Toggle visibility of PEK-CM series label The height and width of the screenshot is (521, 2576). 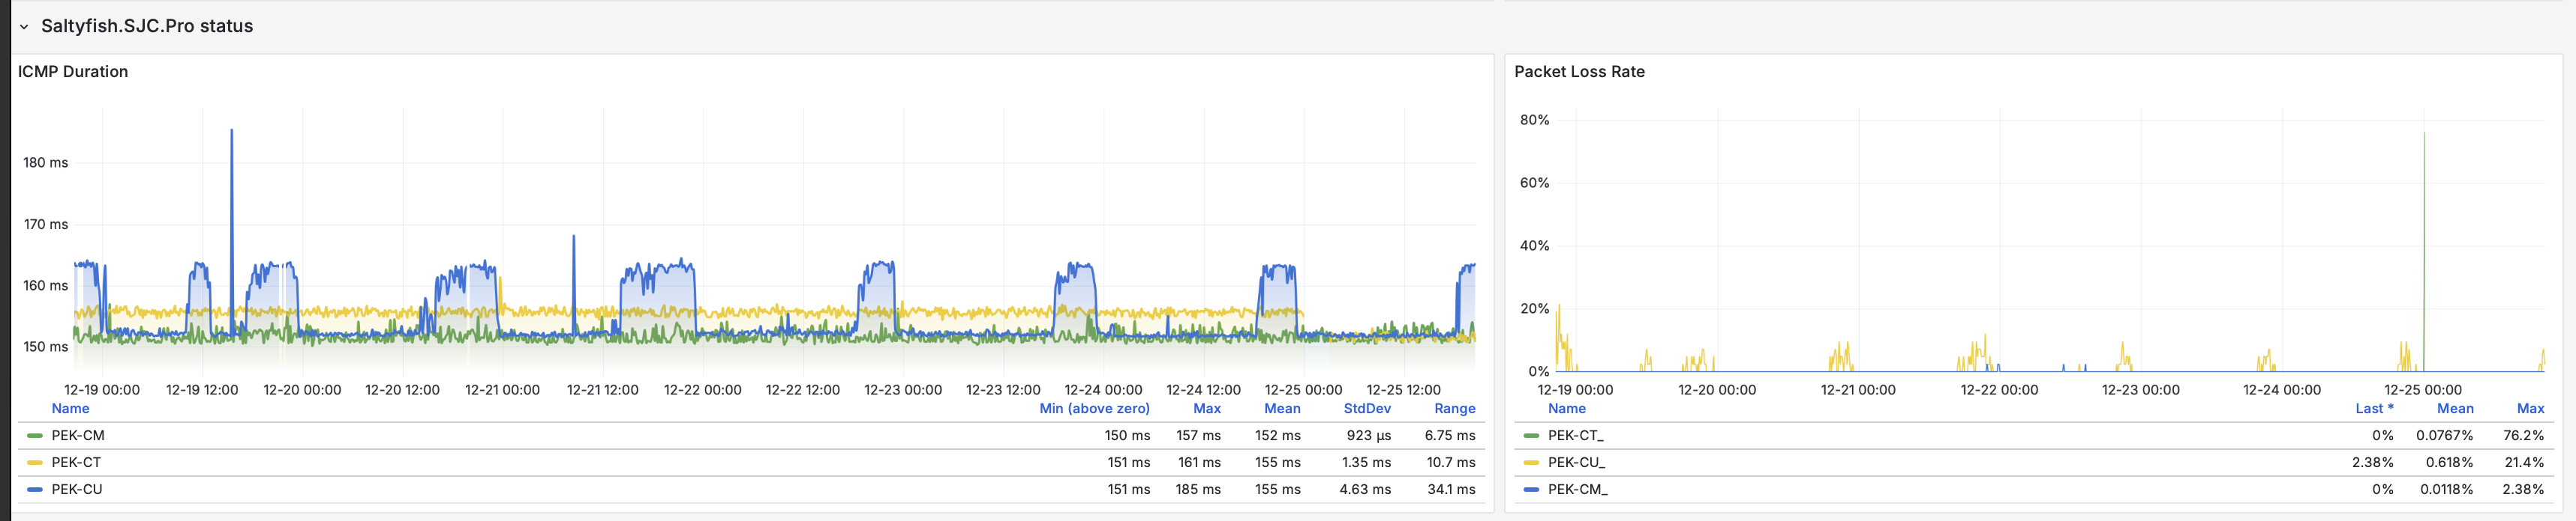coord(78,436)
